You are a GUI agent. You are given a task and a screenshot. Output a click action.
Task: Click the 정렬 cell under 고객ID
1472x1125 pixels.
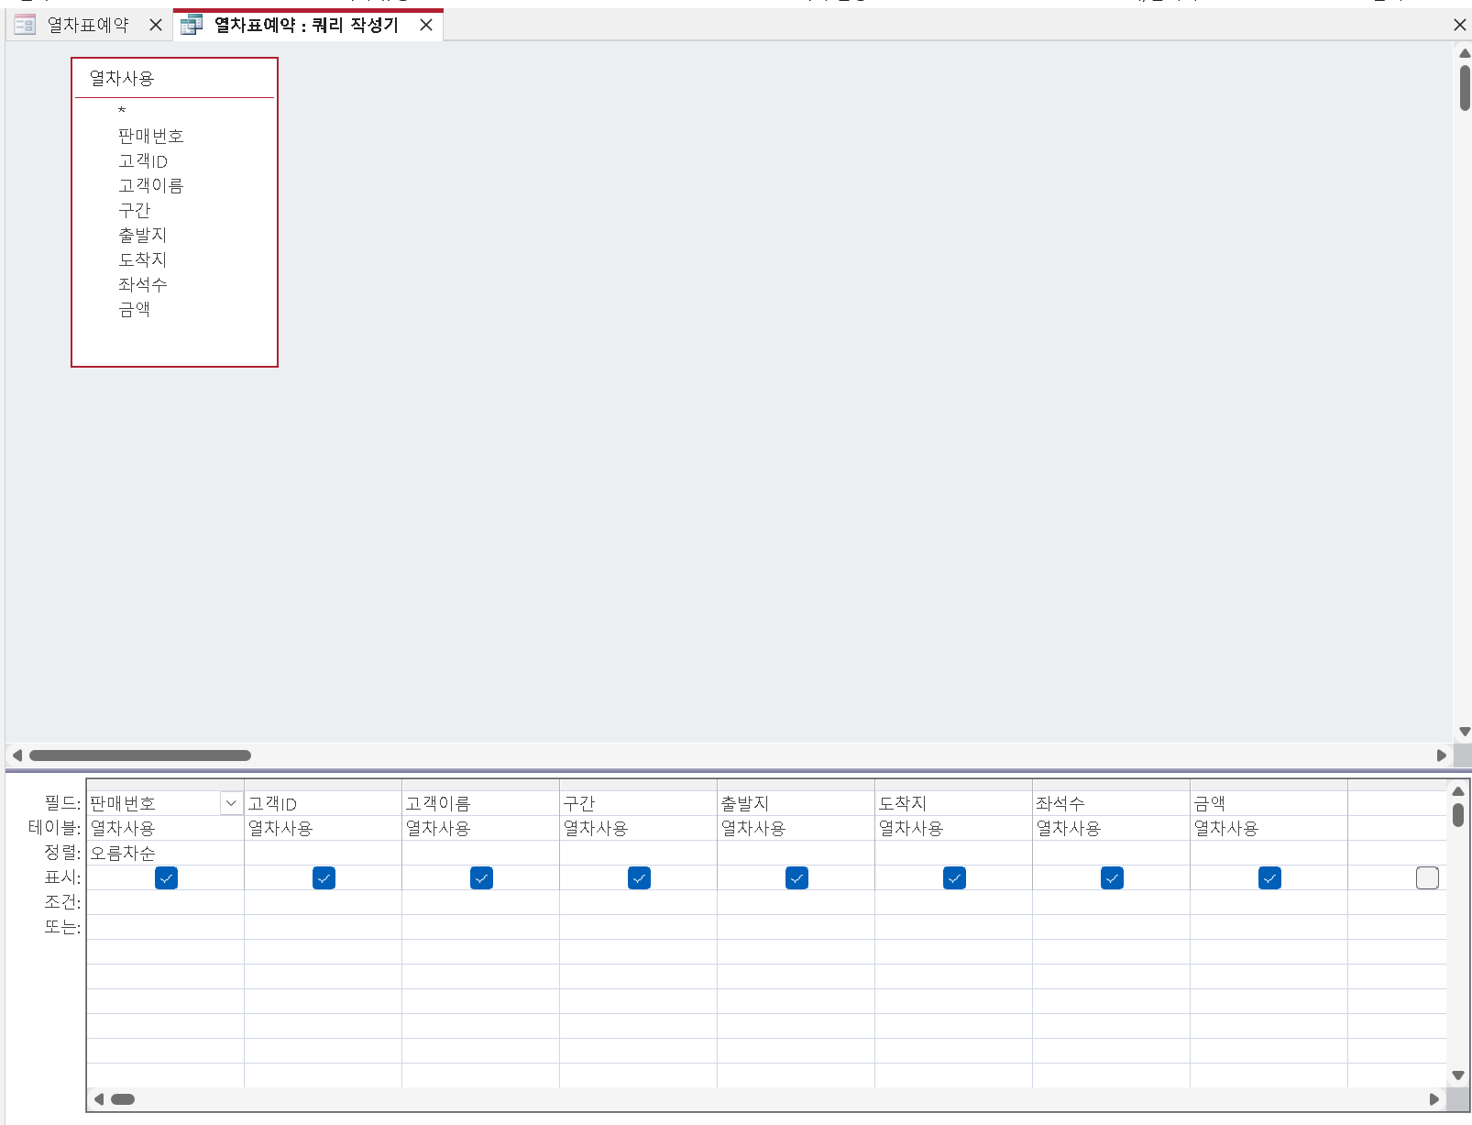[x=323, y=853]
